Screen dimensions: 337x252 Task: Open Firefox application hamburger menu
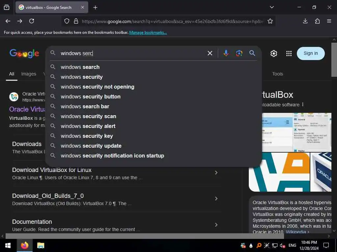click(329, 21)
